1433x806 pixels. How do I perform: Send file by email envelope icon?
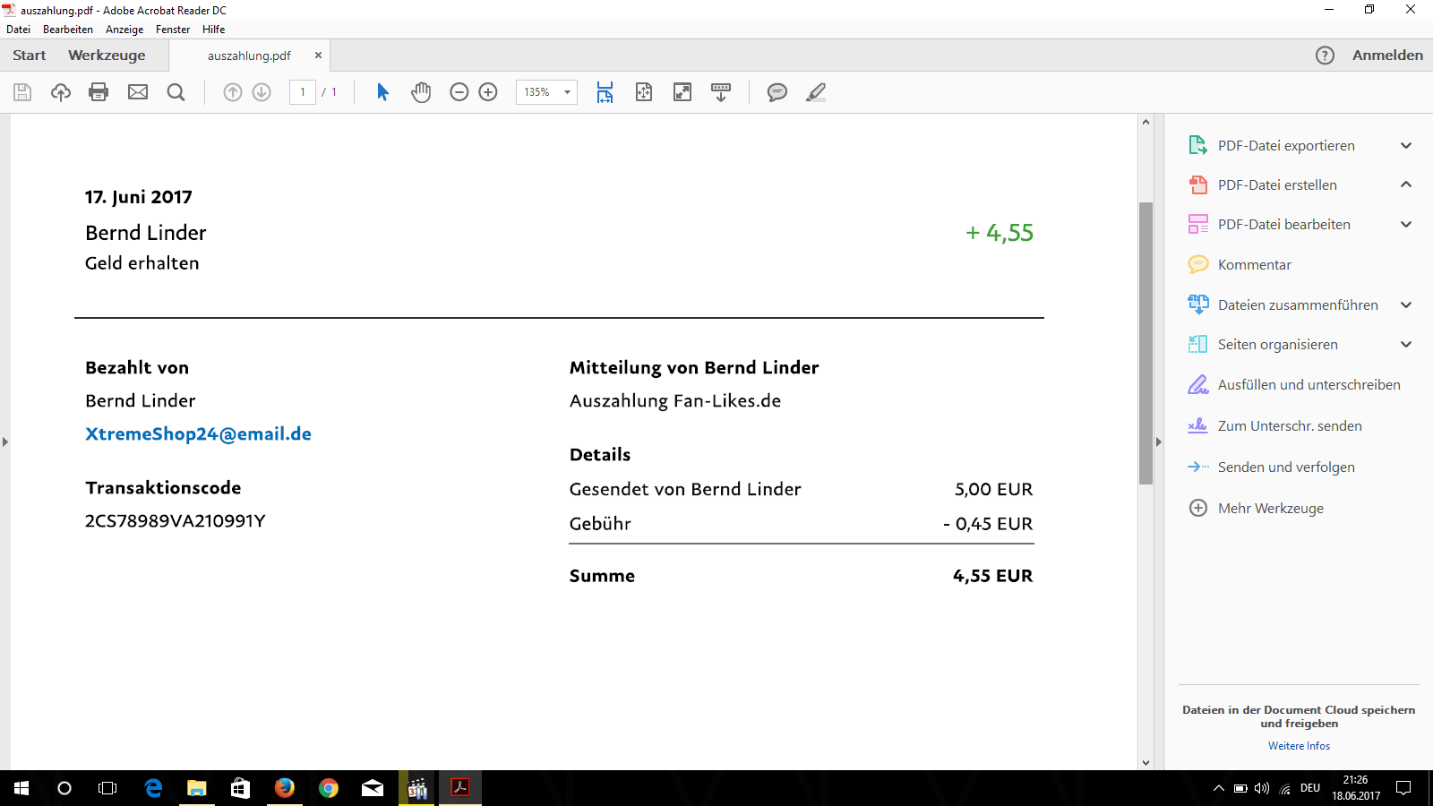138,92
